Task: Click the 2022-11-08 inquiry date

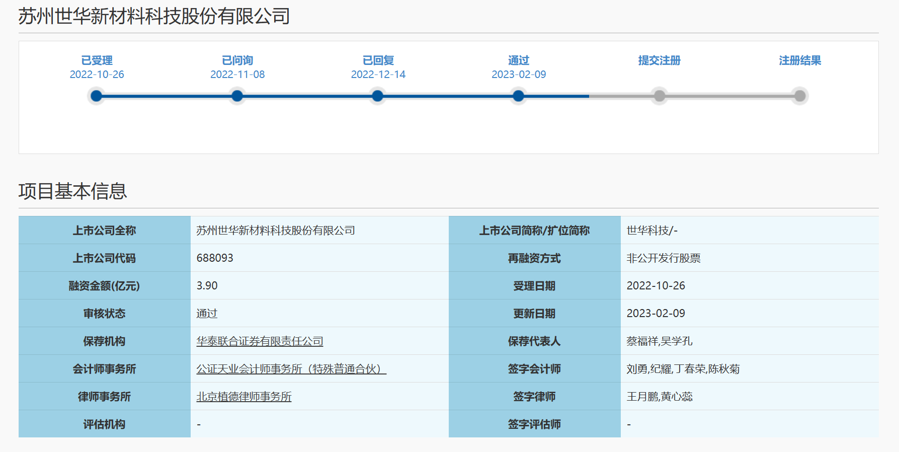Action: [237, 74]
